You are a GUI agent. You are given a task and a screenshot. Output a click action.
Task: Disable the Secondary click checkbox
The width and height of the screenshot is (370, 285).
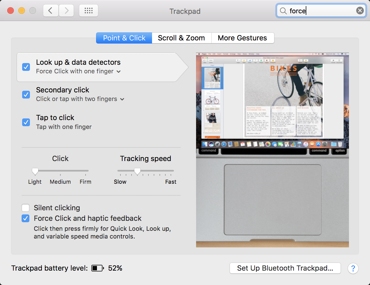26,94
